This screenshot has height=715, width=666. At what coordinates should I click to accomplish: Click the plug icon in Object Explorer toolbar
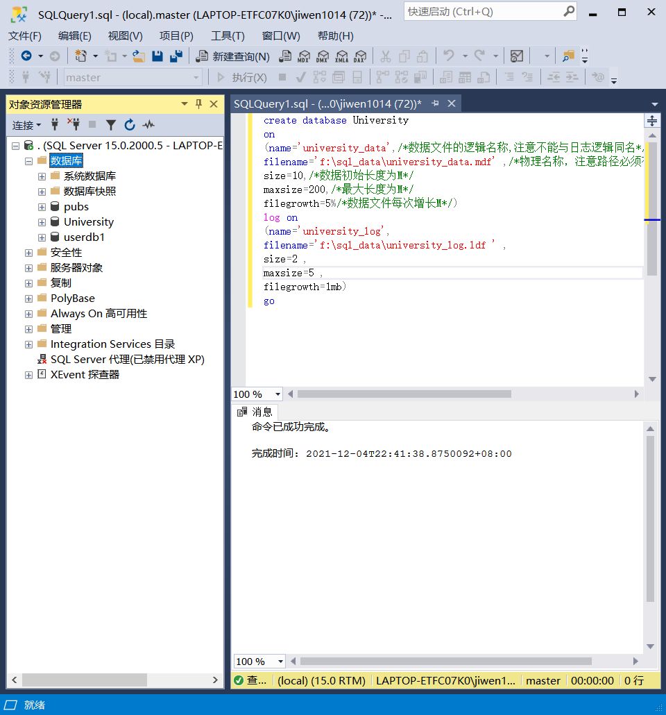pos(55,124)
